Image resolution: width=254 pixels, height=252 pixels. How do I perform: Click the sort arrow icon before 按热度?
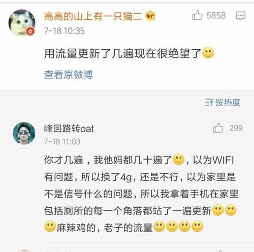tap(209, 103)
